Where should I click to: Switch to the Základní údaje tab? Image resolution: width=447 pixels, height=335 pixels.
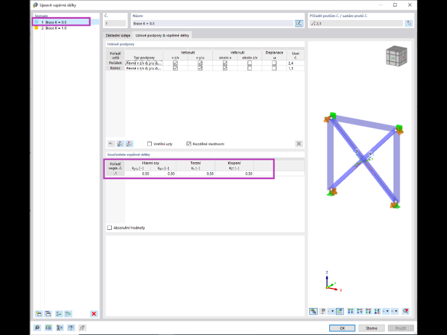[118, 35]
